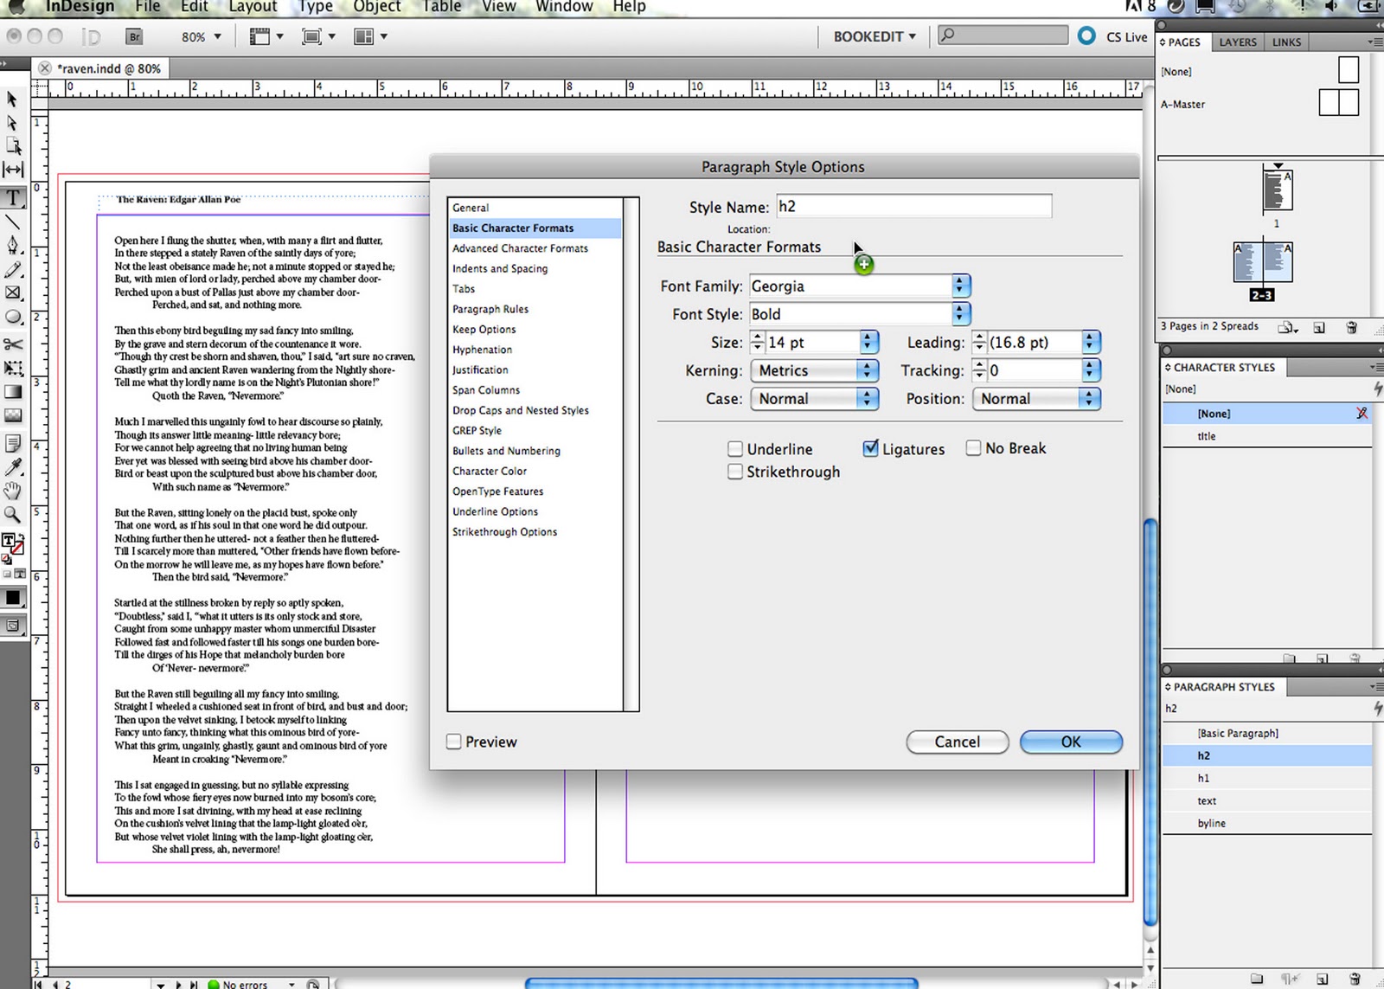Select the Gradient Swatch tool
Image resolution: width=1384 pixels, height=989 pixels.
[x=13, y=392]
